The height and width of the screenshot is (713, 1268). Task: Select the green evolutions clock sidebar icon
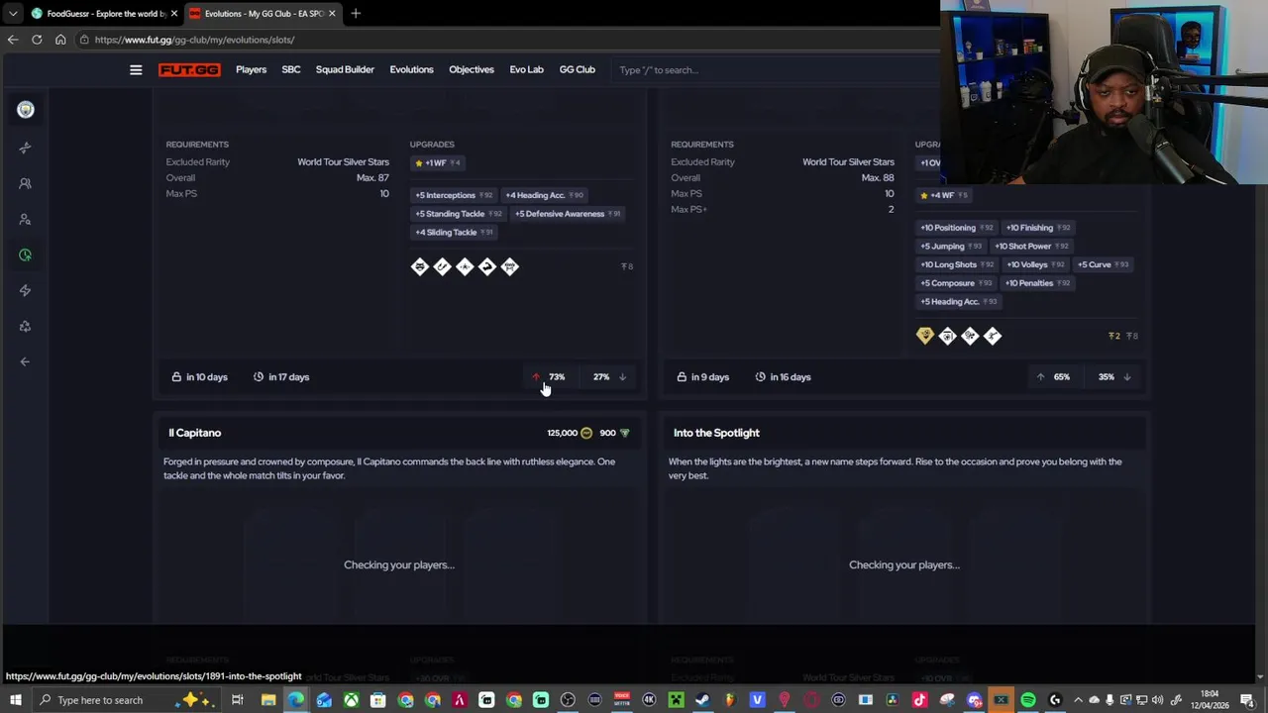pos(26,255)
